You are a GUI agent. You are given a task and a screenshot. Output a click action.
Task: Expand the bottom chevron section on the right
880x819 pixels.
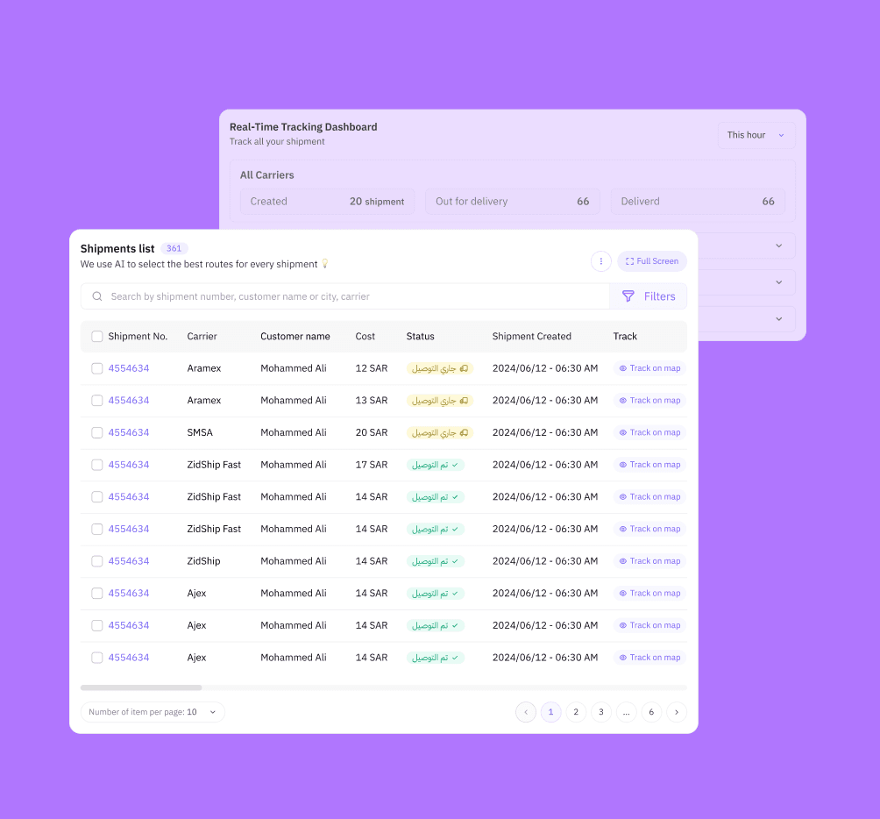778,318
